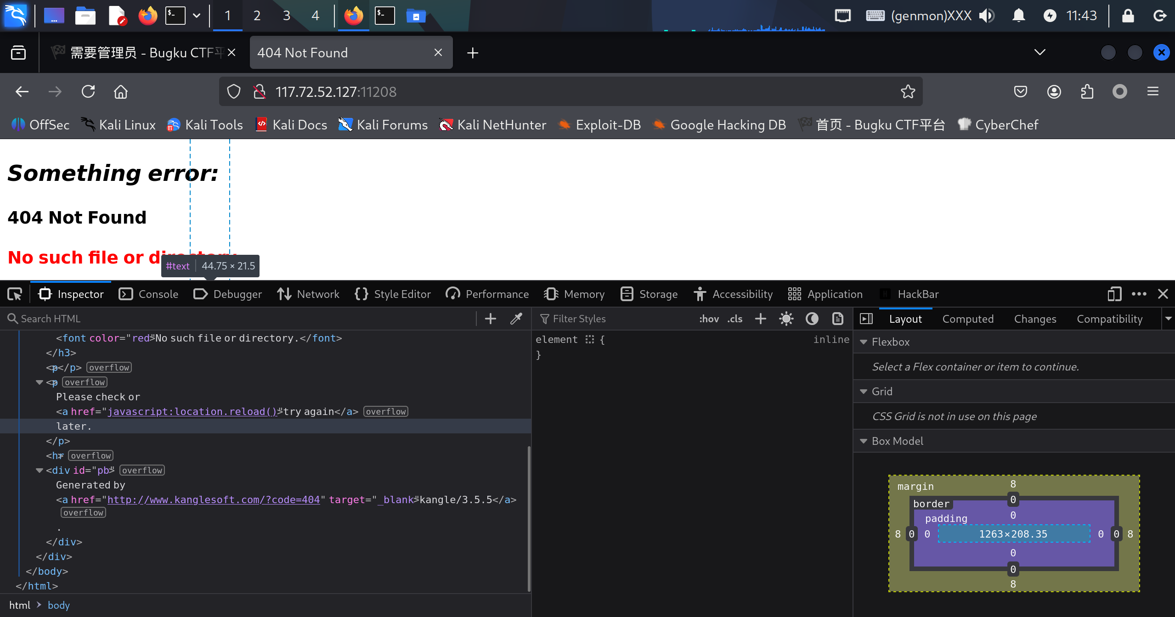The height and width of the screenshot is (617, 1175).
Task: Reload the page with refresh button
Action: 88,92
